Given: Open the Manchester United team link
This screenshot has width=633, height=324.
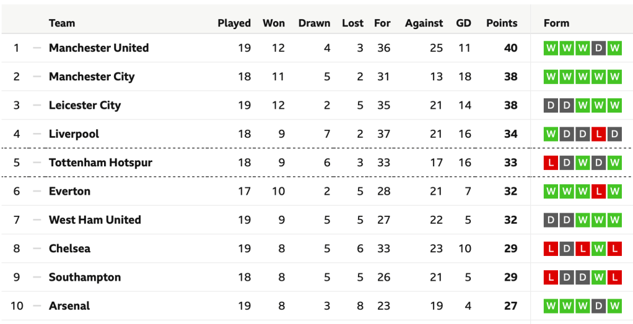Looking at the screenshot, I should [x=98, y=48].
